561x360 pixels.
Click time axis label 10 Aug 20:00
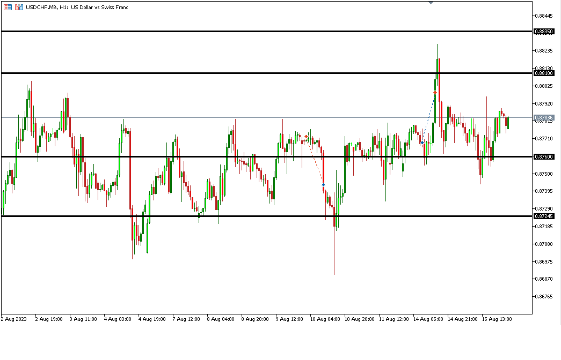359,319
